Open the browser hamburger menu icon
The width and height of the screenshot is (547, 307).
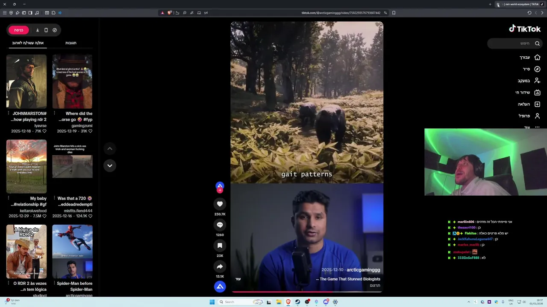5,13
